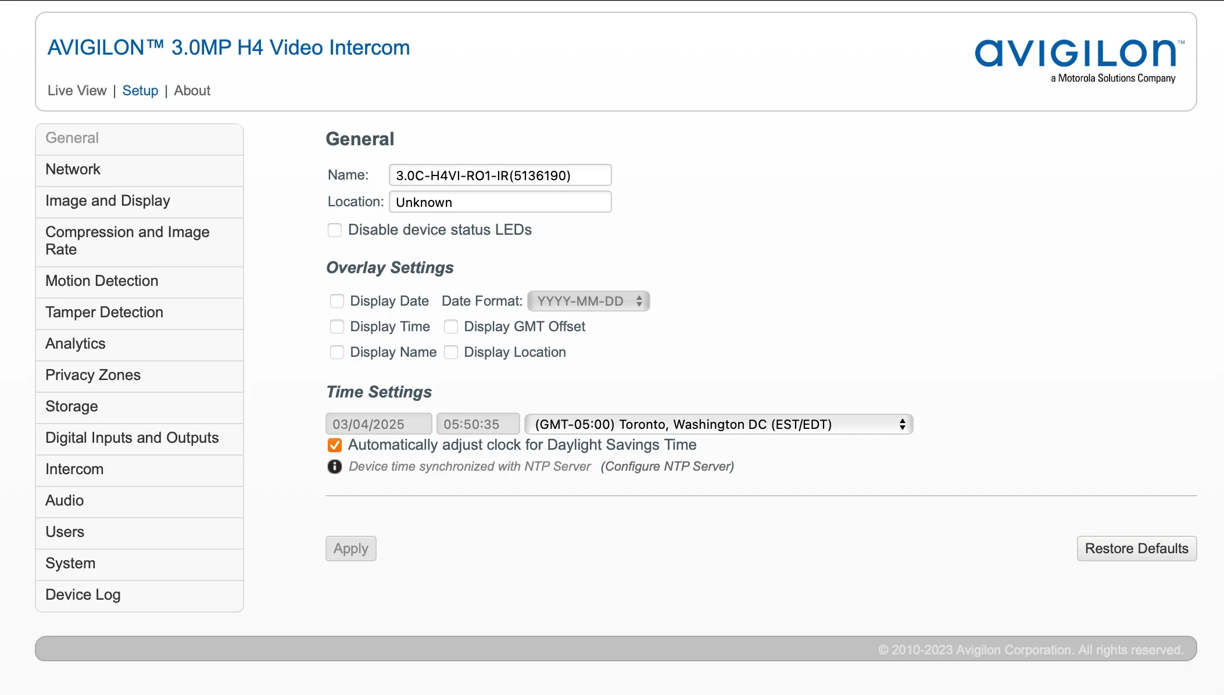Enable Disable device status LEDs checkbox
The width and height of the screenshot is (1224, 695).
(x=335, y=230)
